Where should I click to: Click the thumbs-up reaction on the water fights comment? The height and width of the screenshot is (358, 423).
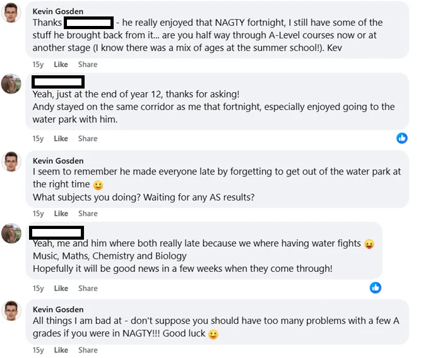[376, 288]
